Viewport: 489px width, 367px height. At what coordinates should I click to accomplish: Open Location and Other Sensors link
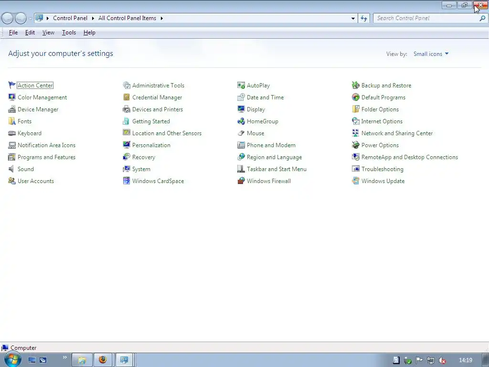click(x=167, y=133)
